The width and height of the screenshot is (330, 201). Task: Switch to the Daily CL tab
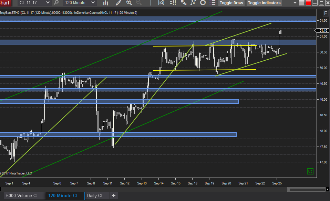95,196
